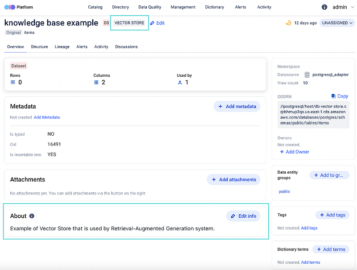Click the Rows list icon

[x=13, y=83]
